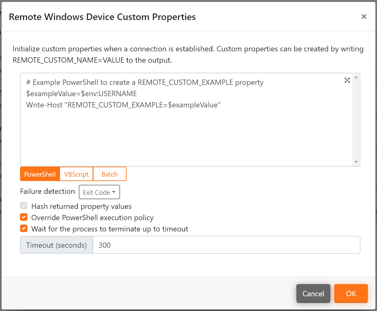The image size is (377, 311).
Task: Expand the script editor to fullscreen
Action: pos(347,80)
